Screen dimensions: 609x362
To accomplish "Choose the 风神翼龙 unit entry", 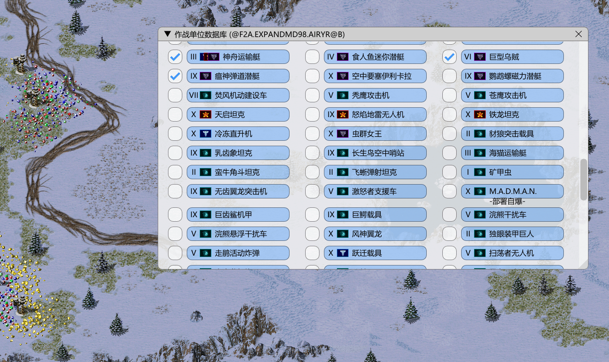I will coord(375,234).
